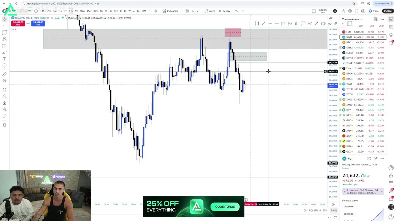Select the trend line tool in floating toolbar
This screenshot has height=221, width=394.
point(263,24)
